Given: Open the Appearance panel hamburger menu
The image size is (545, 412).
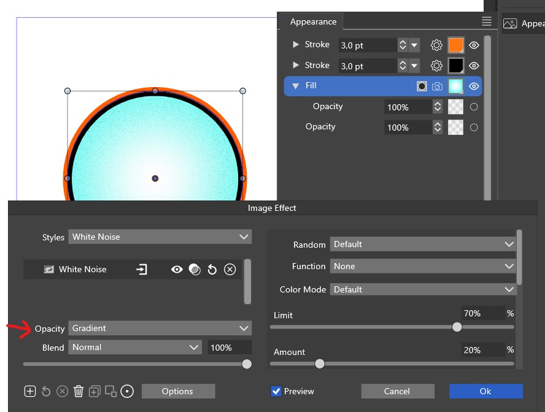Looking at the screenshot, I should [x=487, y=21].
